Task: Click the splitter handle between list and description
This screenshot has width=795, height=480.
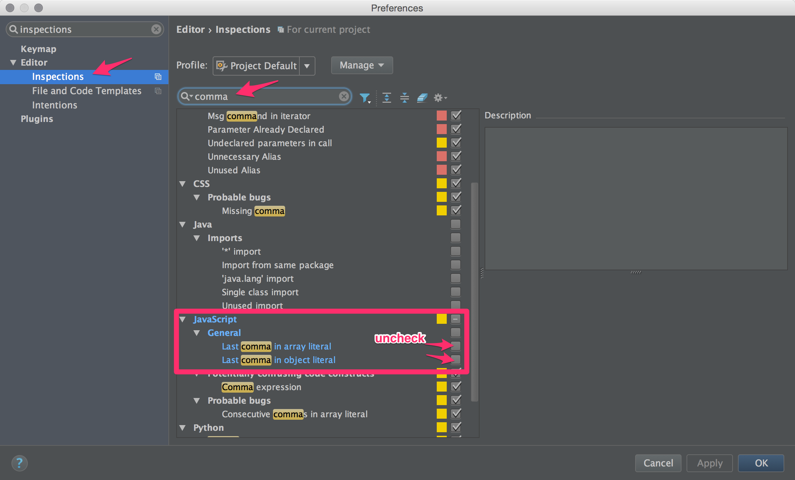Action: tap(482, 273)
